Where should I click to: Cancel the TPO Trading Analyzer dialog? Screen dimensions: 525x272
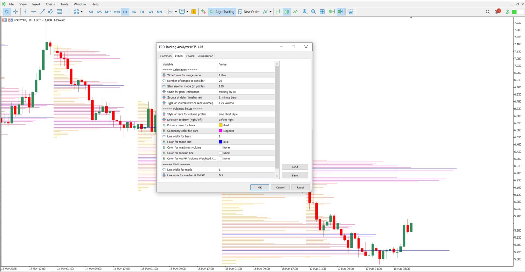[x=280, y=187]
